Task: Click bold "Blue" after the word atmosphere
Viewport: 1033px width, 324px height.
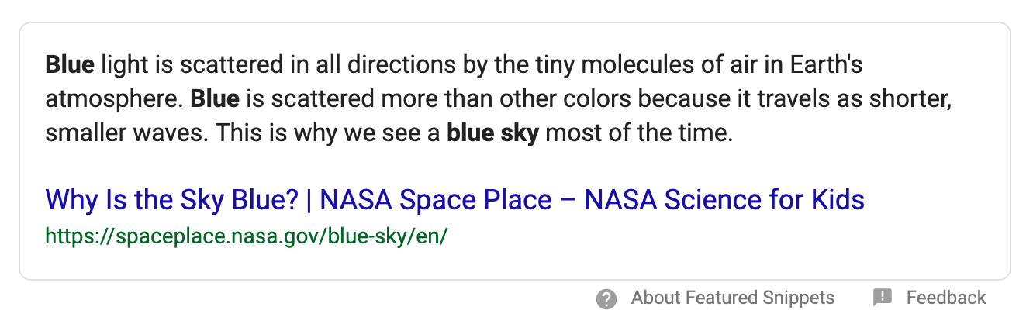Action: coord(215,99)
